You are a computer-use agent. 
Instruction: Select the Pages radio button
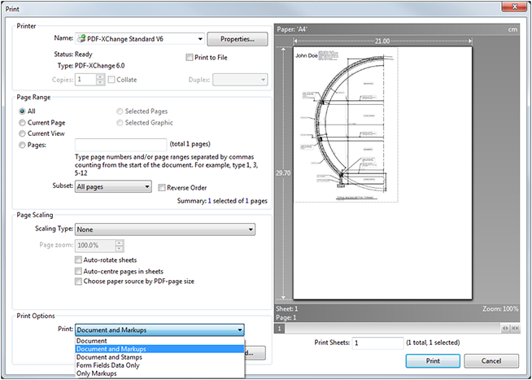pyautogui.click(x=23, y=145)
